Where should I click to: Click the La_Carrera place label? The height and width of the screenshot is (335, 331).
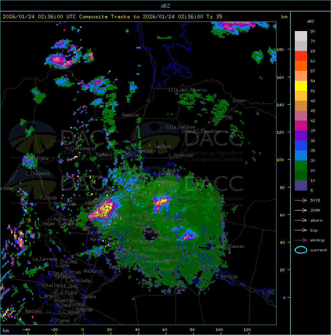click(x=45, y=259)
